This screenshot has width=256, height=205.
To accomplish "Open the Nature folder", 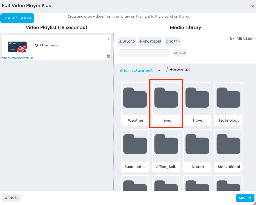I will (197, 150).
